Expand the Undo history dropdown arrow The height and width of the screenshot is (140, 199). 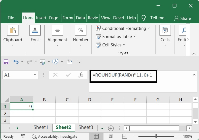pyautogui.click(x=22, y=62)
